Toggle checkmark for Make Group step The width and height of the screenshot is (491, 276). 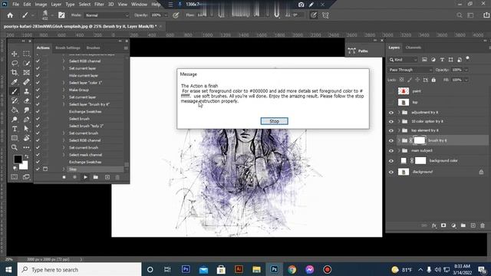point(38,90)
